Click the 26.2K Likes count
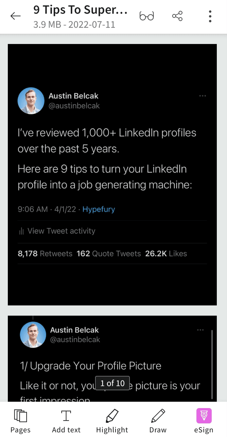 (166, 254)
